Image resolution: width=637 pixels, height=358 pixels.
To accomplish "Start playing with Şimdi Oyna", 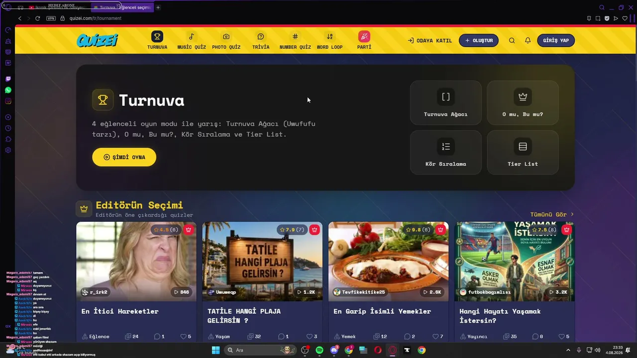I will pyautogui.click(x=124, y=157).
